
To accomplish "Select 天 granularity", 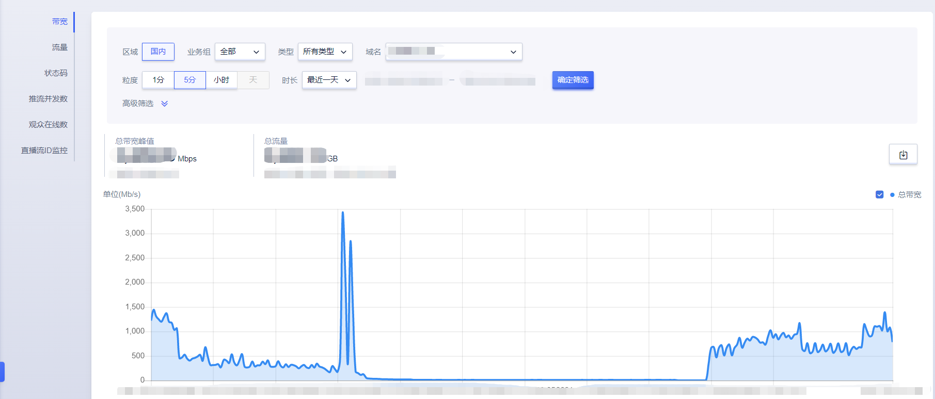I will coord(253,80).
